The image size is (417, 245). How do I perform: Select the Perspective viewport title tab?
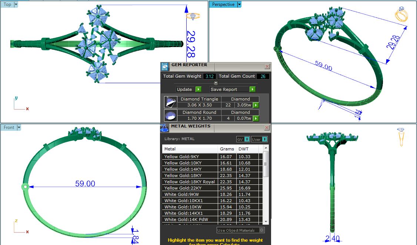pyautogui.click(x=223, y=4)
